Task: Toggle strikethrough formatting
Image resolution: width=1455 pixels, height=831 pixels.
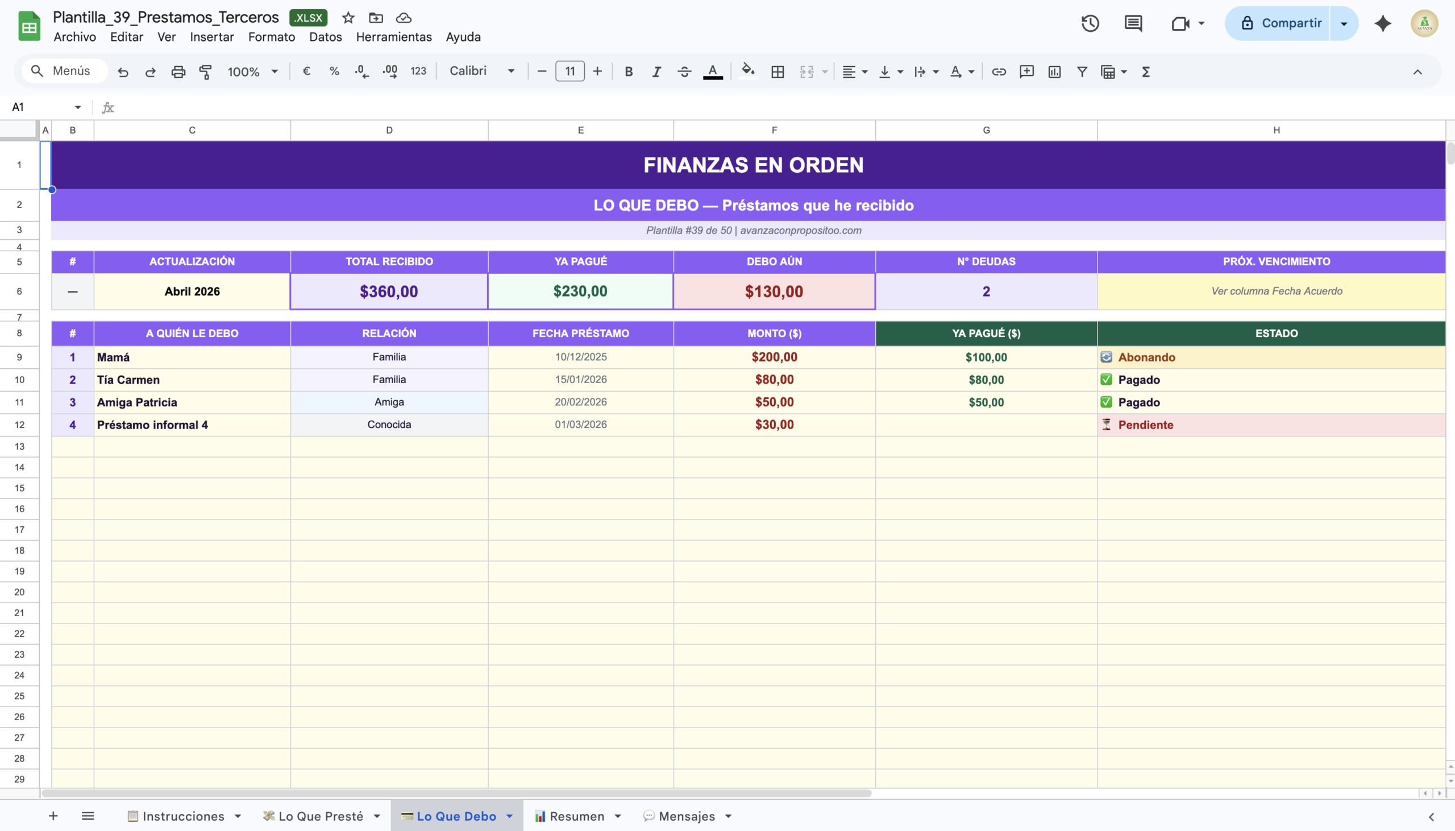Action: [x=684, y=72]
